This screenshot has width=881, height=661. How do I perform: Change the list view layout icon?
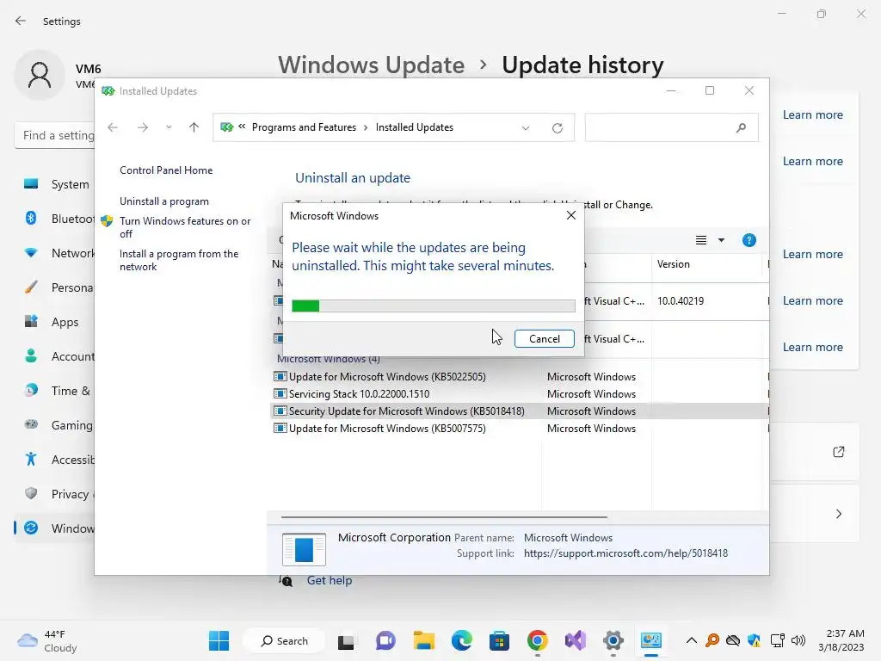click(700, 241)
